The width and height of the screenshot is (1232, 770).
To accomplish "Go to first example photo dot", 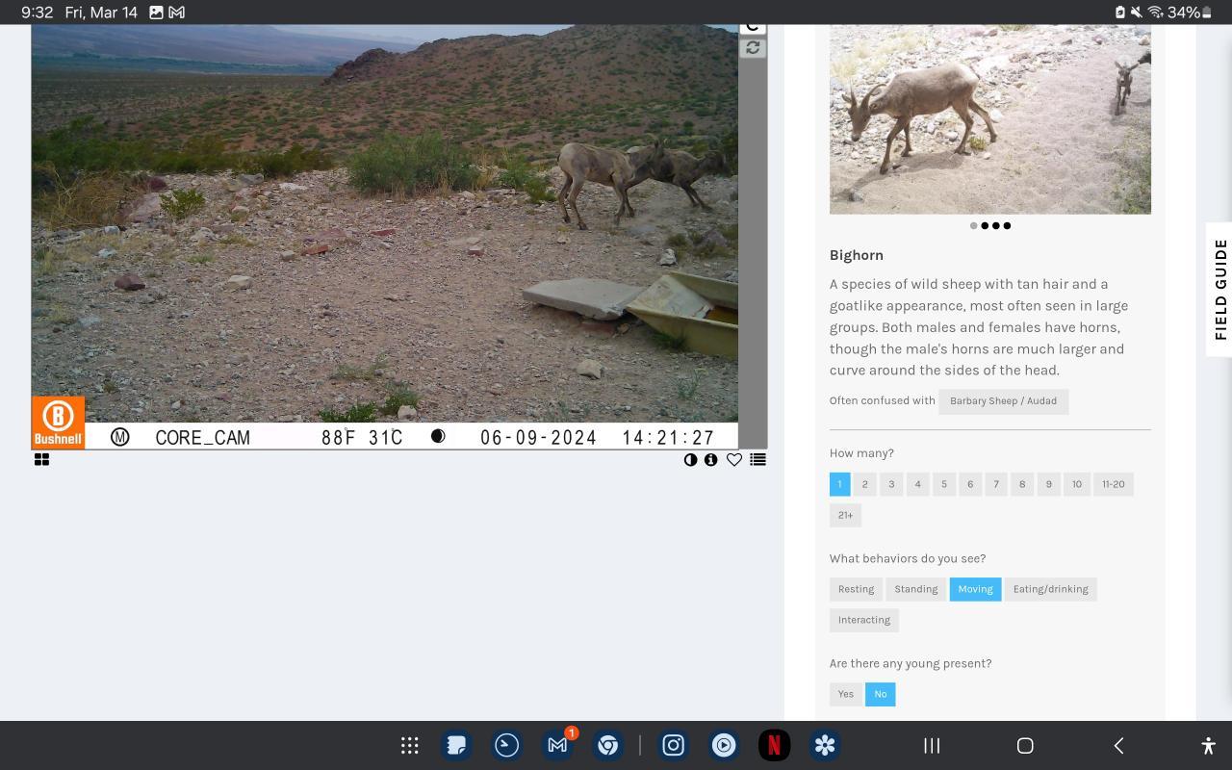I will coord(973,226).
